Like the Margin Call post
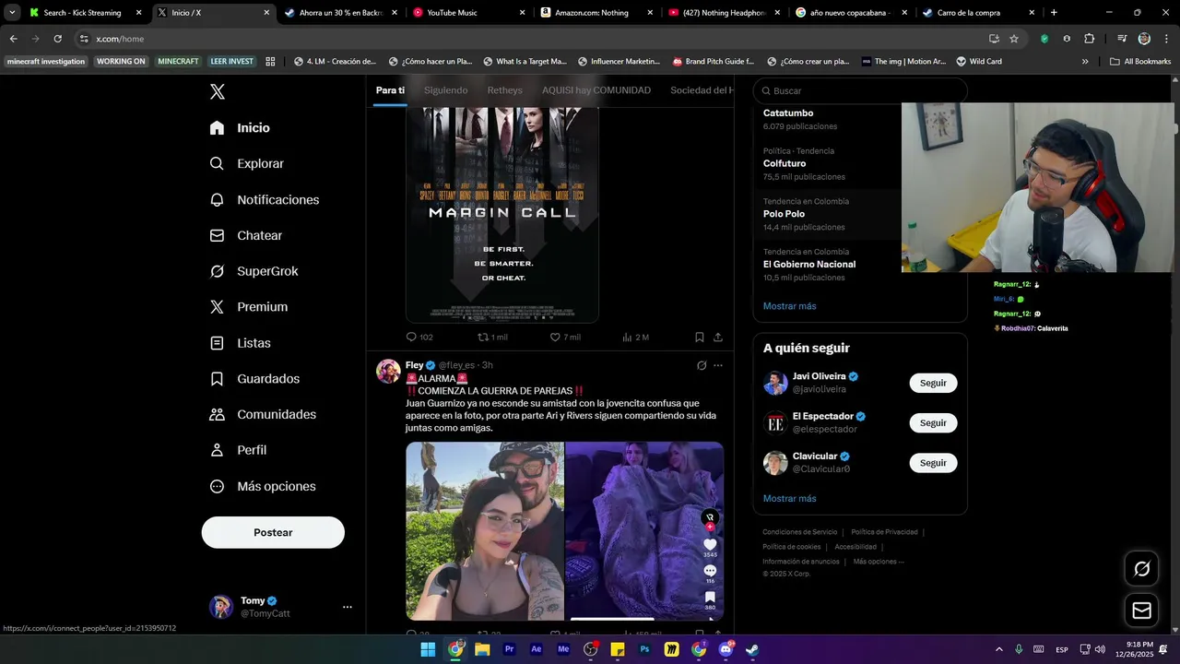1180x664 pixels. pos(565,338)
